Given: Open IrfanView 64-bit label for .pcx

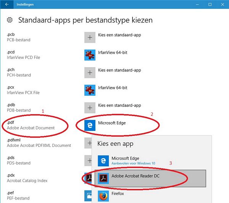Looking at the screenshot, I should point(113,88).
